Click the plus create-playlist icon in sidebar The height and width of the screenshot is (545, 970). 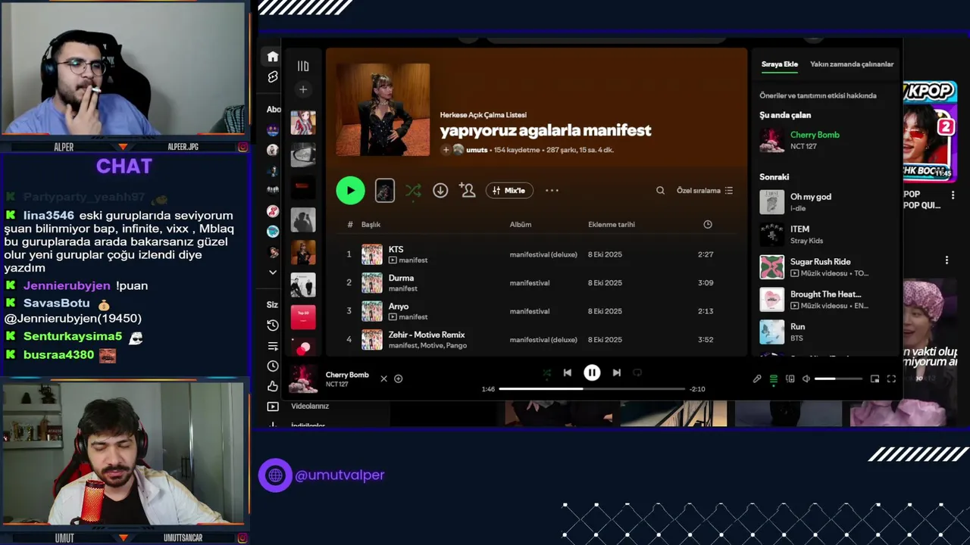[x=303, y=89]
